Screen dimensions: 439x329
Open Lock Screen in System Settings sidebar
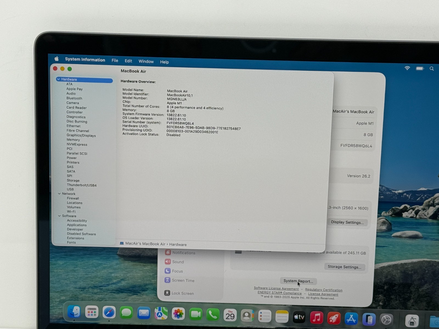179,293
